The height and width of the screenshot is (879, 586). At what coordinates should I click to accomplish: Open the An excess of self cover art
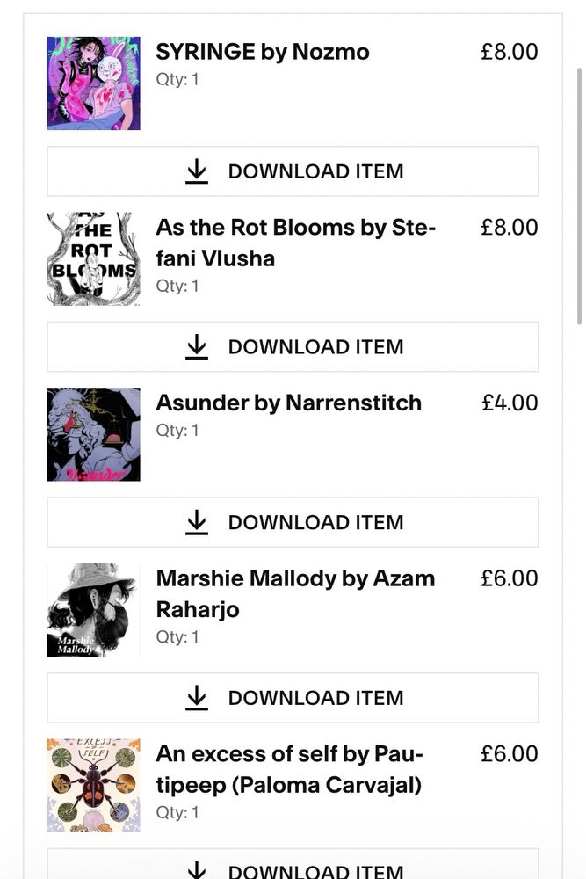[x=93, y=785]
